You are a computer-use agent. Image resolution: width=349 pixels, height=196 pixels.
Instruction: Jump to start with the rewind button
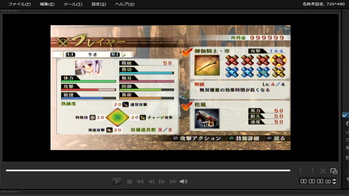tap(140, 182)
